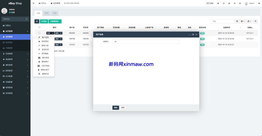Viewport: 262px width, 136px height.
Task: Choose 删除银行 from the dropdown menu
Action: [x=43, y=62]
